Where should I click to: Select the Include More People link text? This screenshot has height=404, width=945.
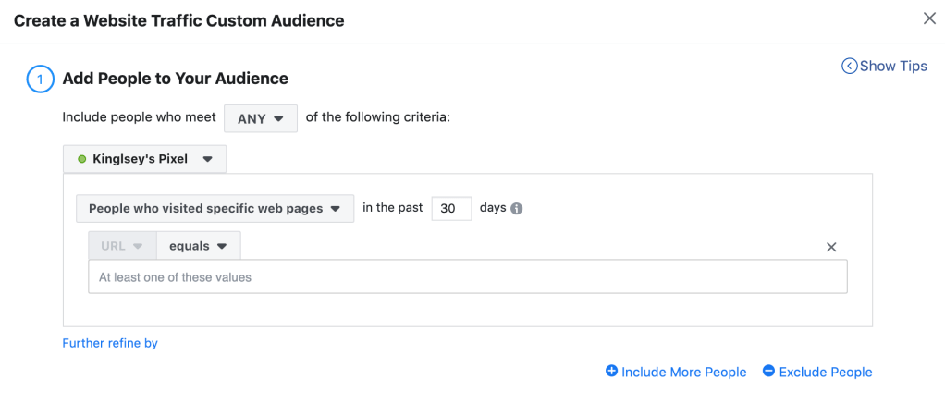[683, 372]
